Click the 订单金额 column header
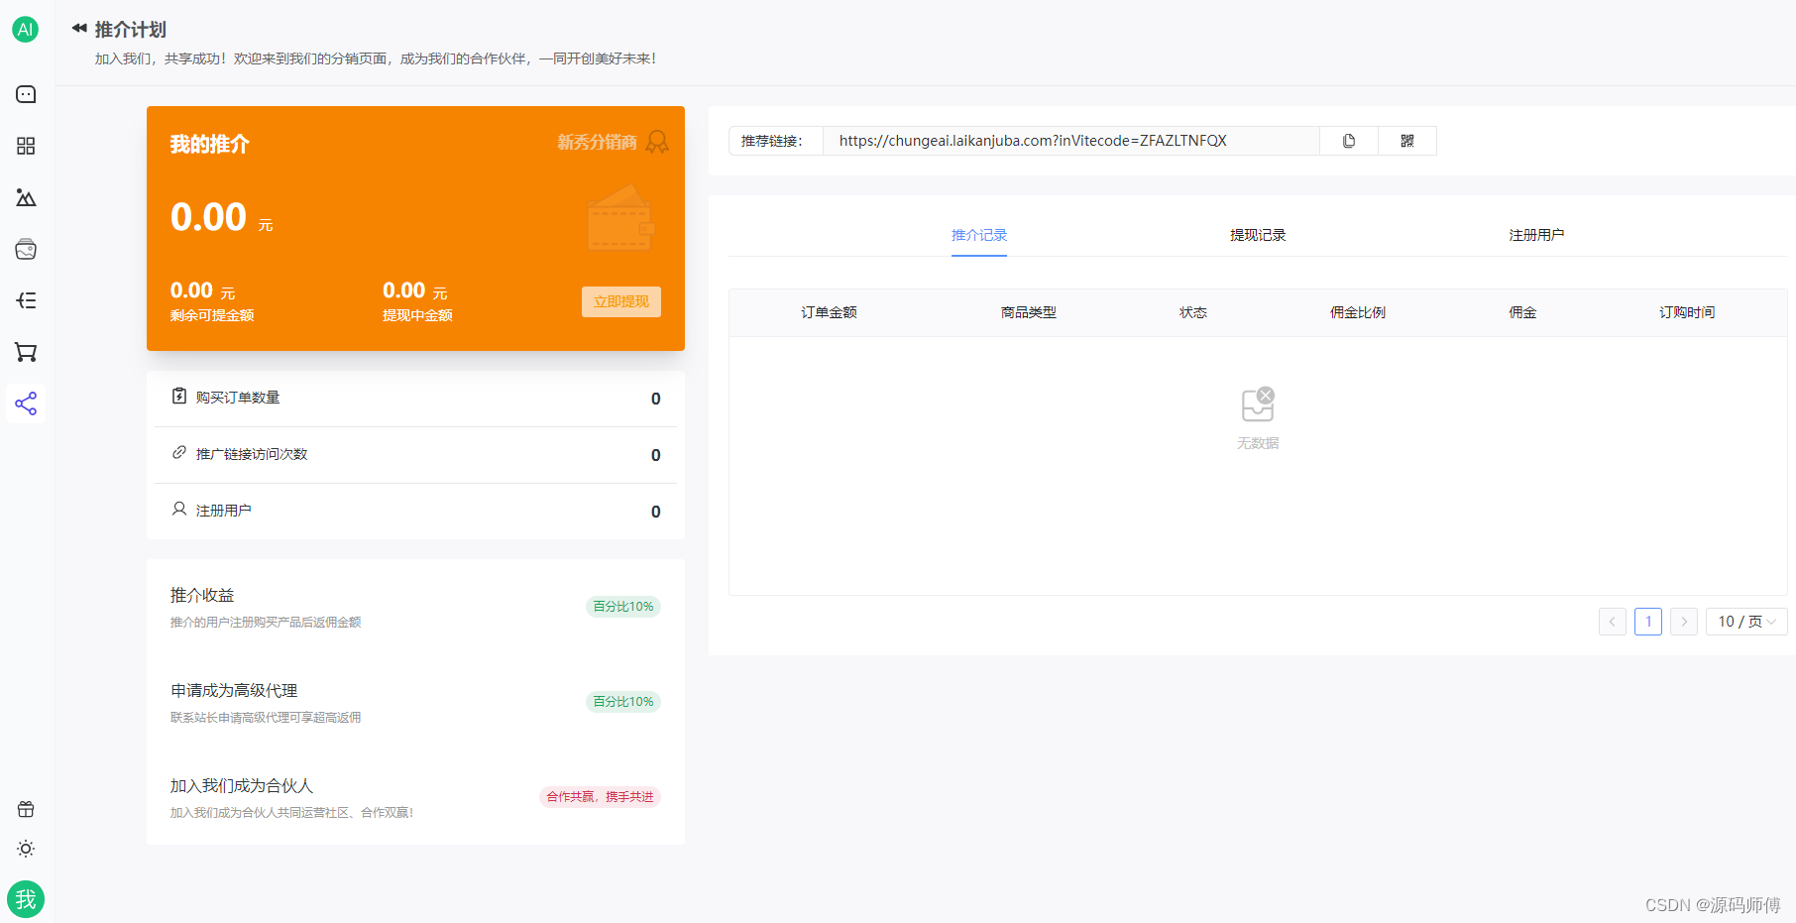Viewport: 1796px width, 923px height. 829,312
